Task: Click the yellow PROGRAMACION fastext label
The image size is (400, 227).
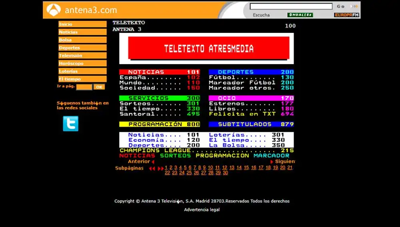Action: 222,156
